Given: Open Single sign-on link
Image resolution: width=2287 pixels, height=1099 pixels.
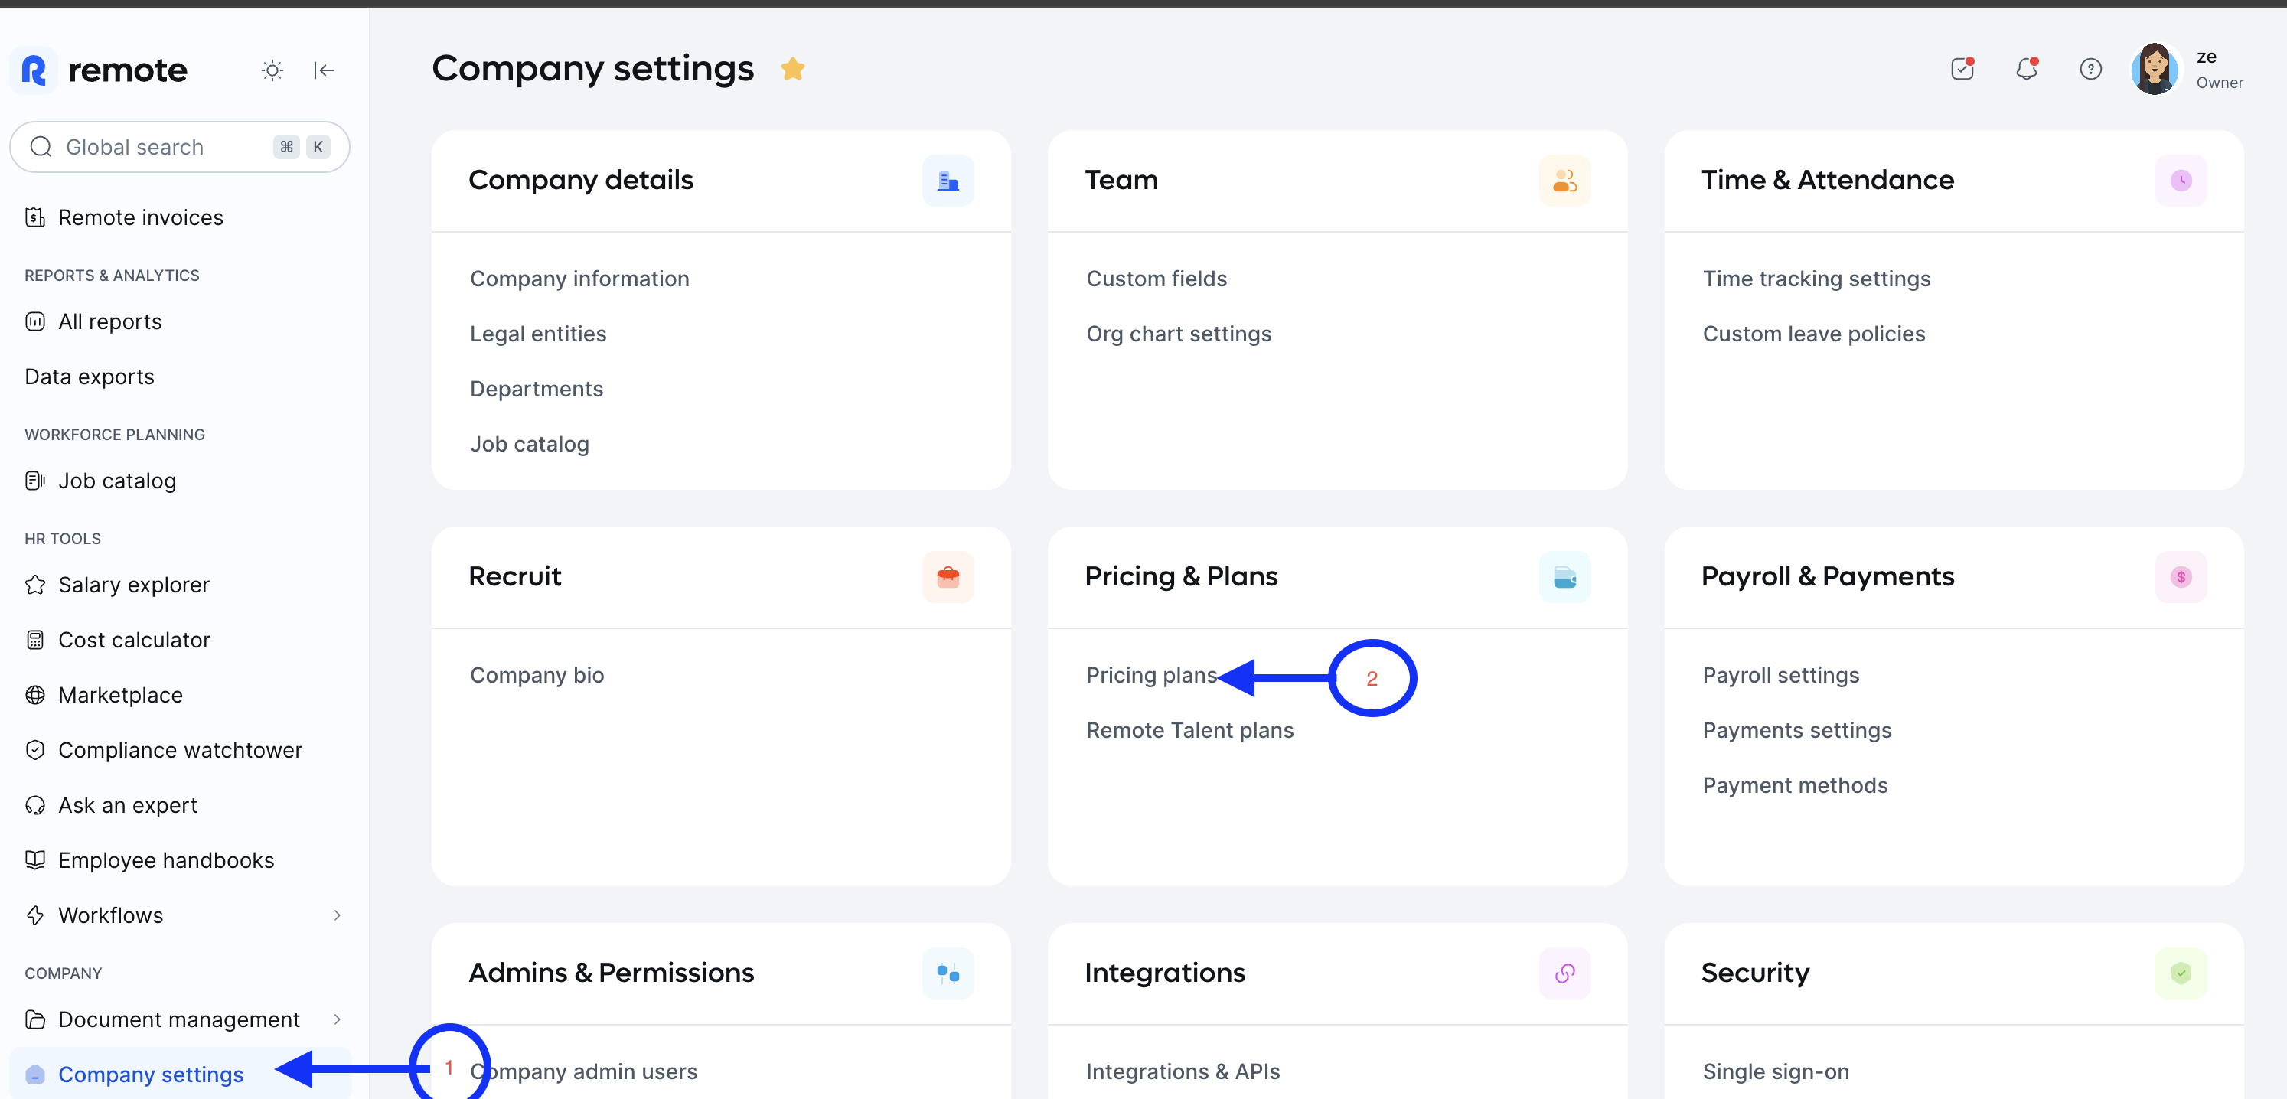Looking at the screenshot, I should (1776, 1071).
